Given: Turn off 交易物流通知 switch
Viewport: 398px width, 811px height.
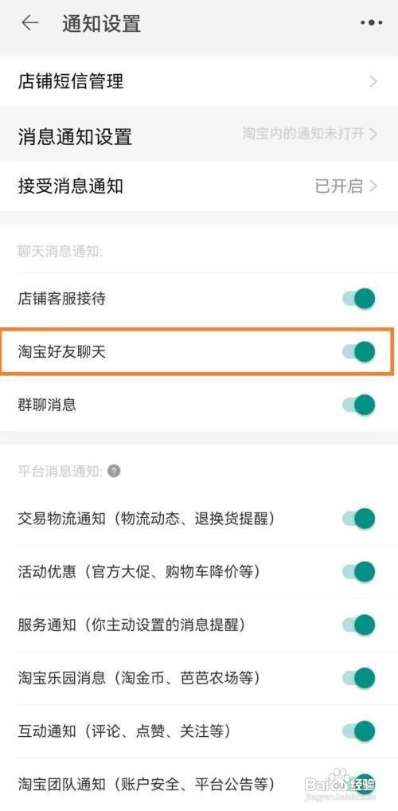Looking at the screenshot, I should (x=359, y=519).
